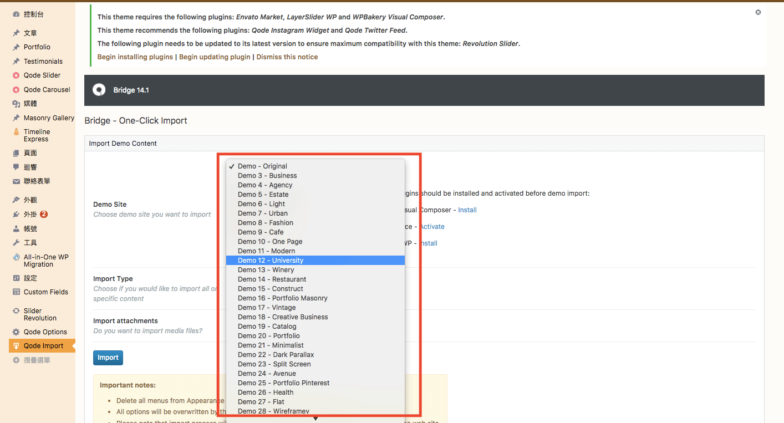This screenshot has width=784, height=423.
Task: Click the 工具 wrench icon
Action: 16,243
